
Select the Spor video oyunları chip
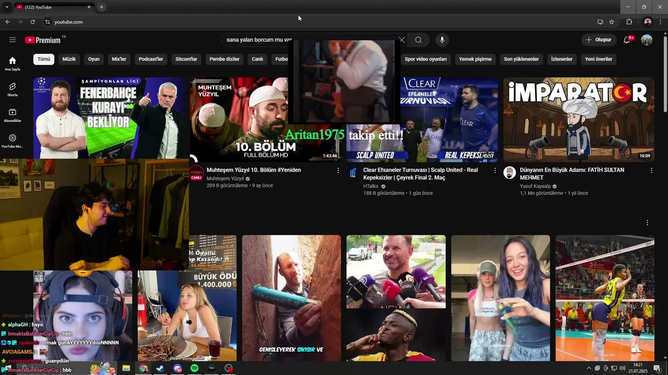coord(426,59)
